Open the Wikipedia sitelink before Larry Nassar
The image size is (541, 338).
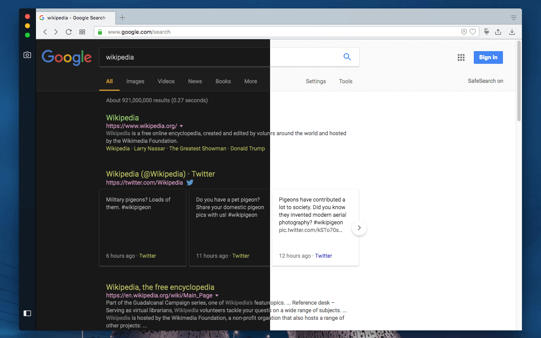118,149
